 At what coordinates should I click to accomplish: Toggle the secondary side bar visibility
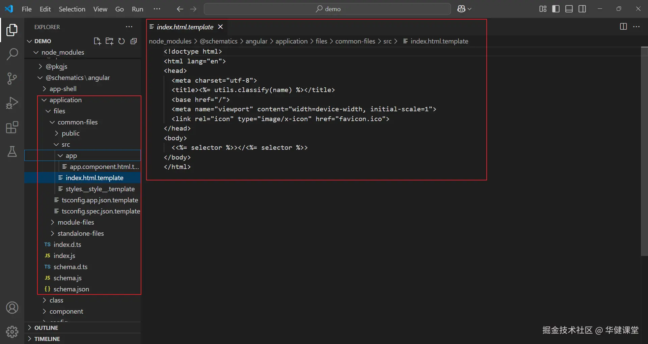pos(582,9)
